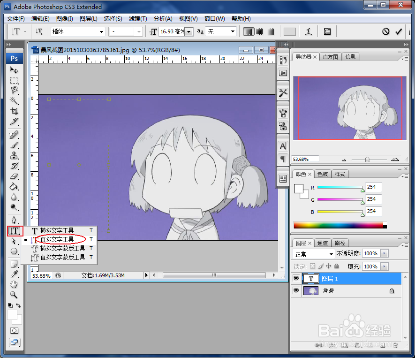Viewport: 415px width, 358px height.
Task: Select the Clone Stamp tool
Action: click(x=14, y=156)
